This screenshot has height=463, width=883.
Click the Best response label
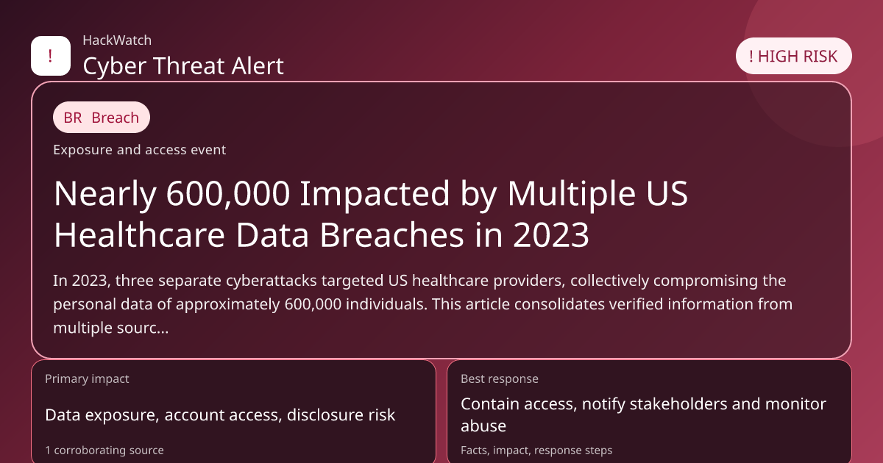tap(500, 379)
